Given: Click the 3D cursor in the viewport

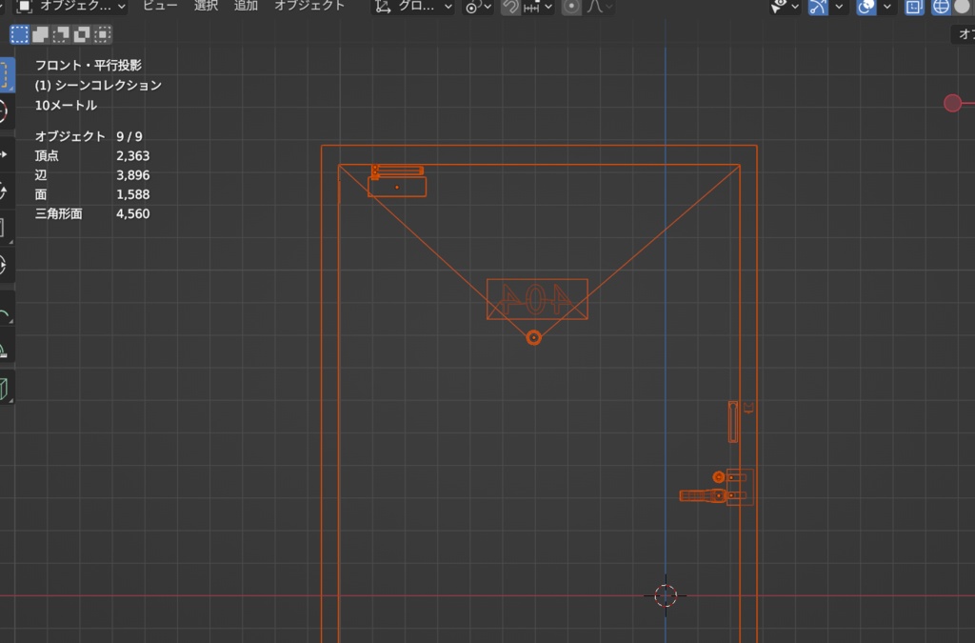Looking at the screenshot, I should point(665,595).
